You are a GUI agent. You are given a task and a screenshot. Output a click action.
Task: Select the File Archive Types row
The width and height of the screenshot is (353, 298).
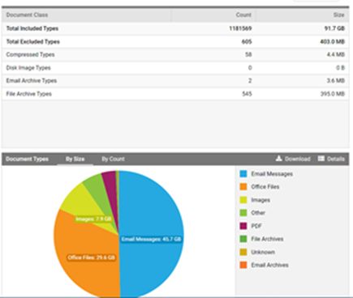175,94
